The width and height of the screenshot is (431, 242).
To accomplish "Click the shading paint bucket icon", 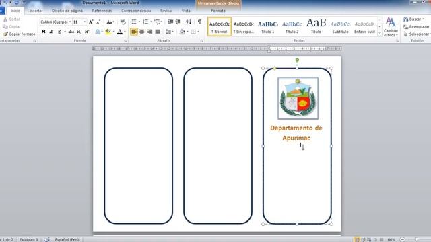I will click(182, 32).
